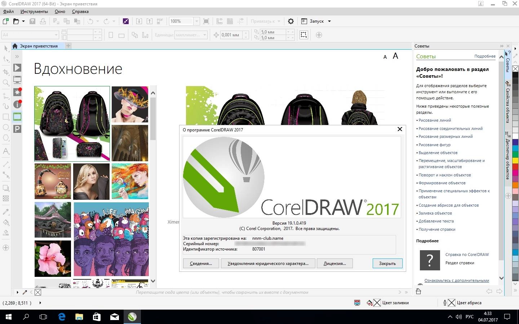The height and width of the screenshot is (324, 519).
Task: Open the Добавление текста link
Action: (436, 221)
